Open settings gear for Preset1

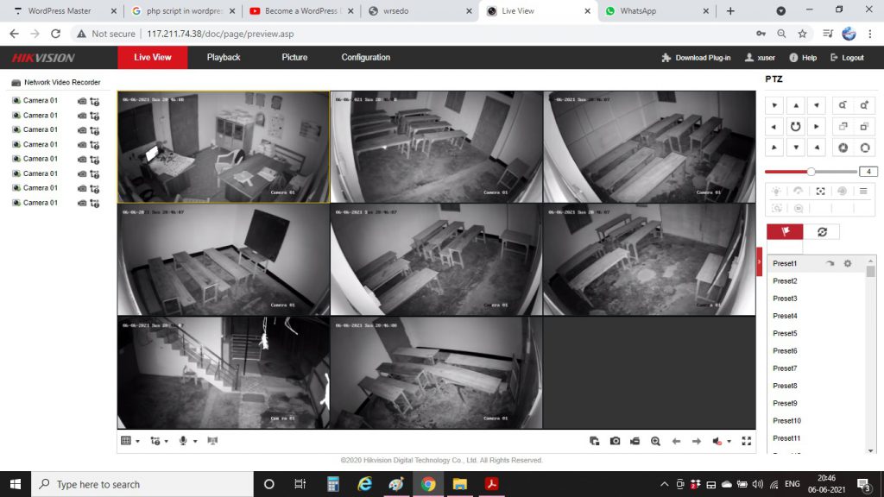click(x=847, y=263)
